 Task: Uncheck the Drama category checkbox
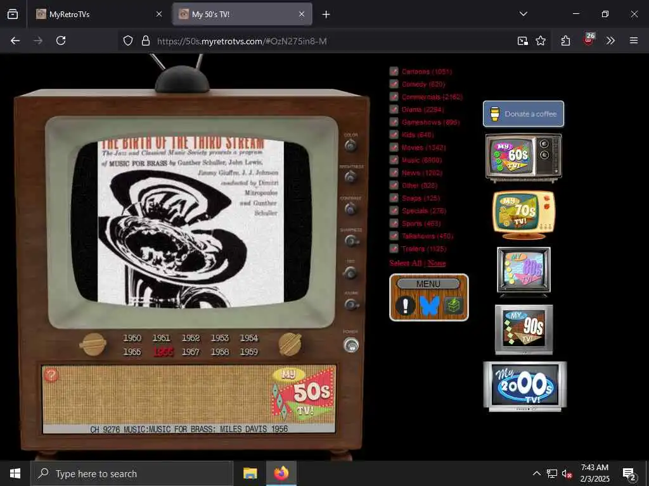394,109
